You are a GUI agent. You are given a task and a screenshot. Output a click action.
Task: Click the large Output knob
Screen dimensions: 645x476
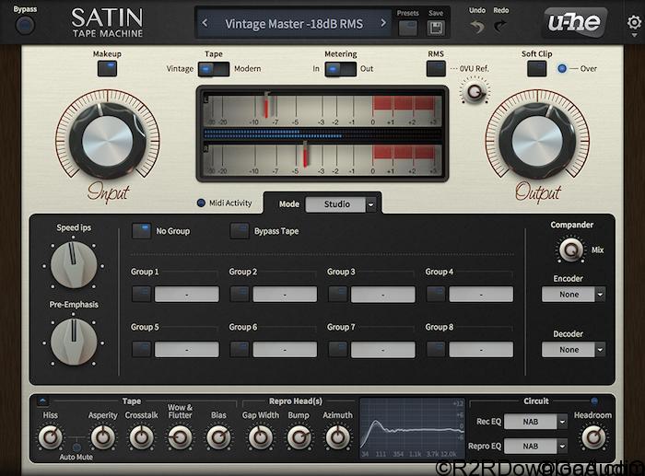click(537, 141)
